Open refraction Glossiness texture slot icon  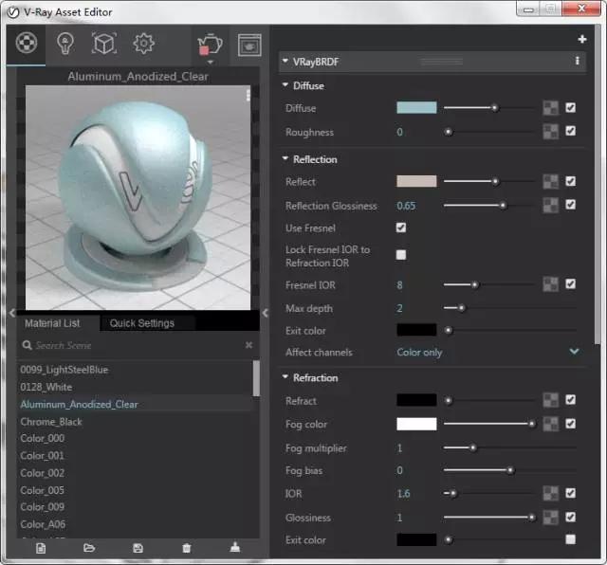550,518
